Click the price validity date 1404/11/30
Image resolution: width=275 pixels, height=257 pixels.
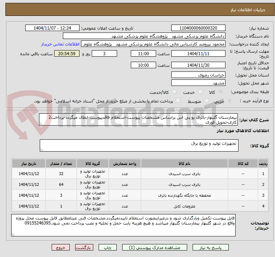point(198,65)
